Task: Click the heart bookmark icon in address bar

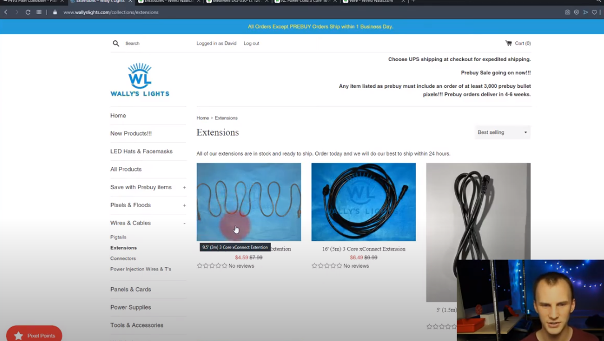Action: [594, 12]
